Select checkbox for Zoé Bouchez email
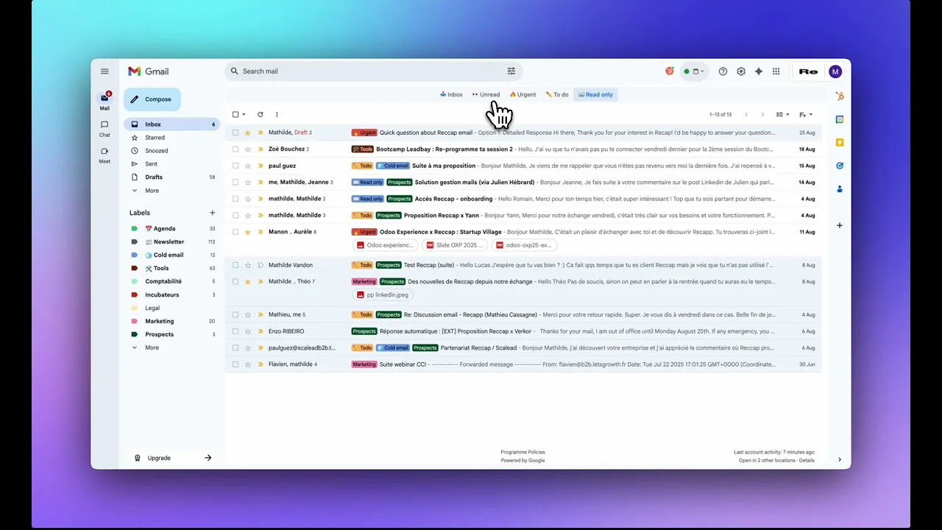942x530 pixels. tap(235, 149)
